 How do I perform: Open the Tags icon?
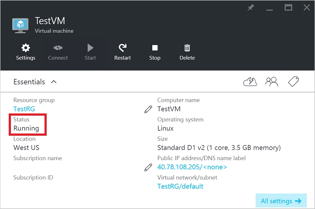click(293, 82)
